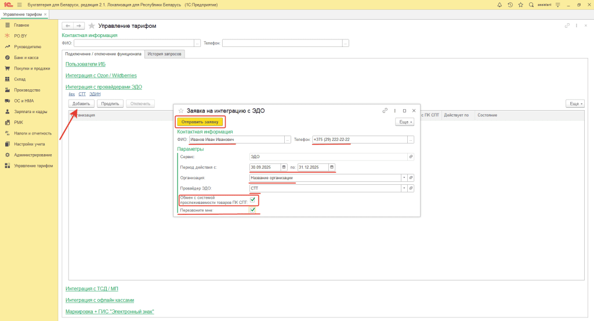This screenshot has height=321, width=594.
Task: Open favorites star in top title bar
Action: click(x=520, y=5)
